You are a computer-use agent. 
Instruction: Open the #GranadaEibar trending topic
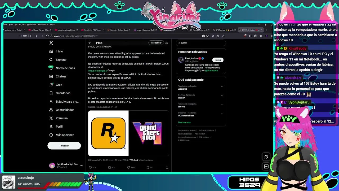186,116
